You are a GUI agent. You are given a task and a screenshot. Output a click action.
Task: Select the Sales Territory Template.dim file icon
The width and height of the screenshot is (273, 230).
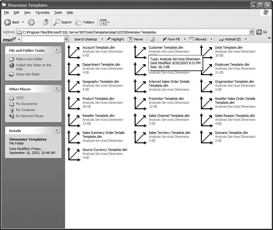point(140,137)
